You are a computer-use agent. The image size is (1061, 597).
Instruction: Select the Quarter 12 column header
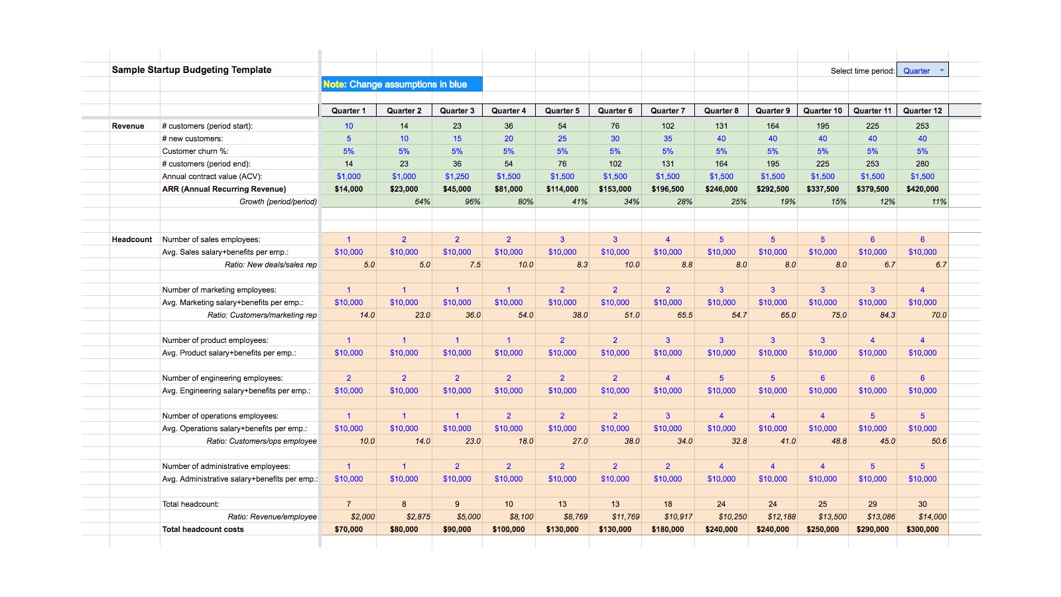(x=922, y=111)
